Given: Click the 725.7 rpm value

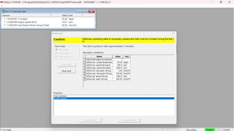Looking at the screenshot, I should click(65, 22).
